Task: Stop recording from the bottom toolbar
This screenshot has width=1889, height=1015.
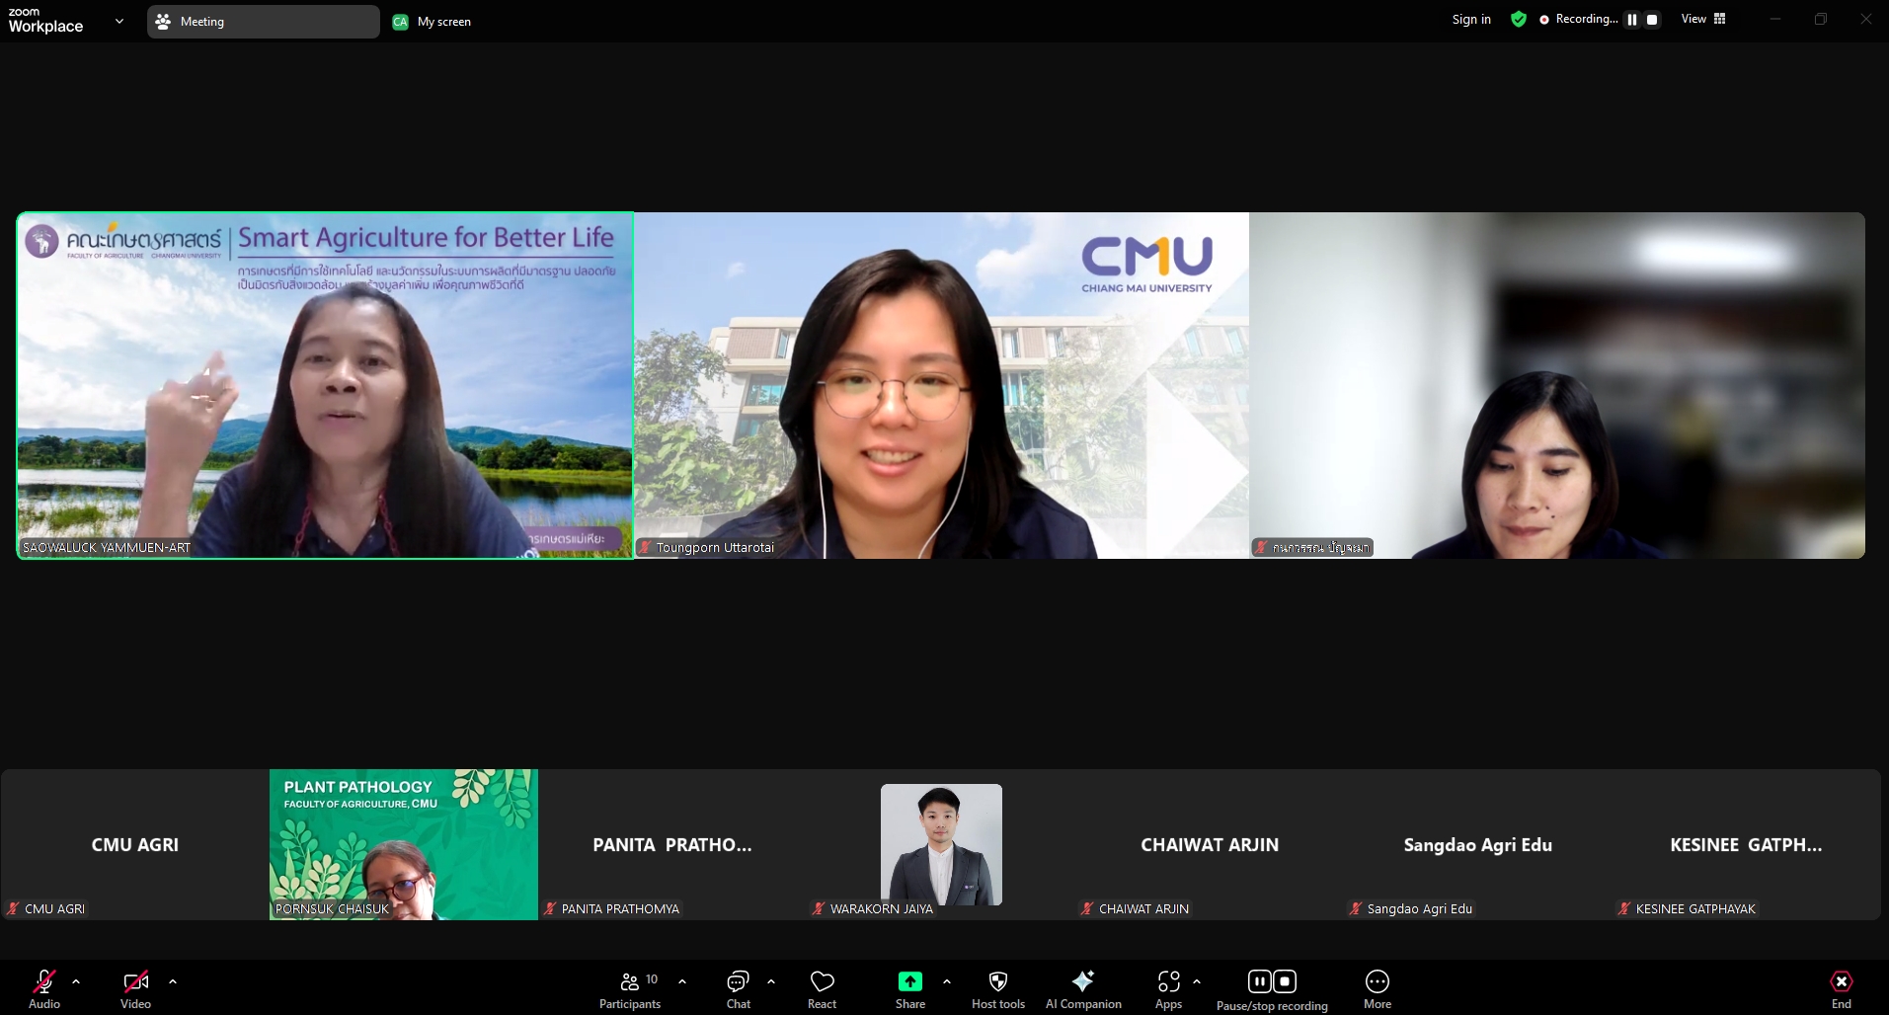Action: coord(1285,980)
